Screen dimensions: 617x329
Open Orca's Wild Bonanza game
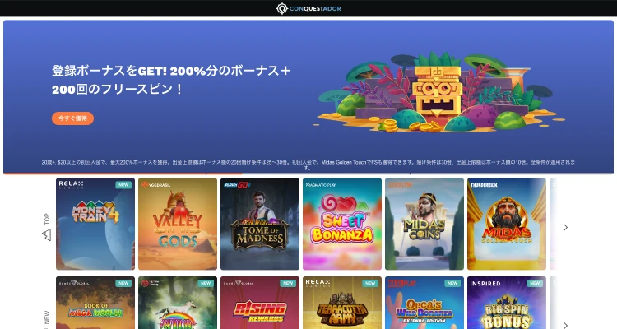(424, 303)
